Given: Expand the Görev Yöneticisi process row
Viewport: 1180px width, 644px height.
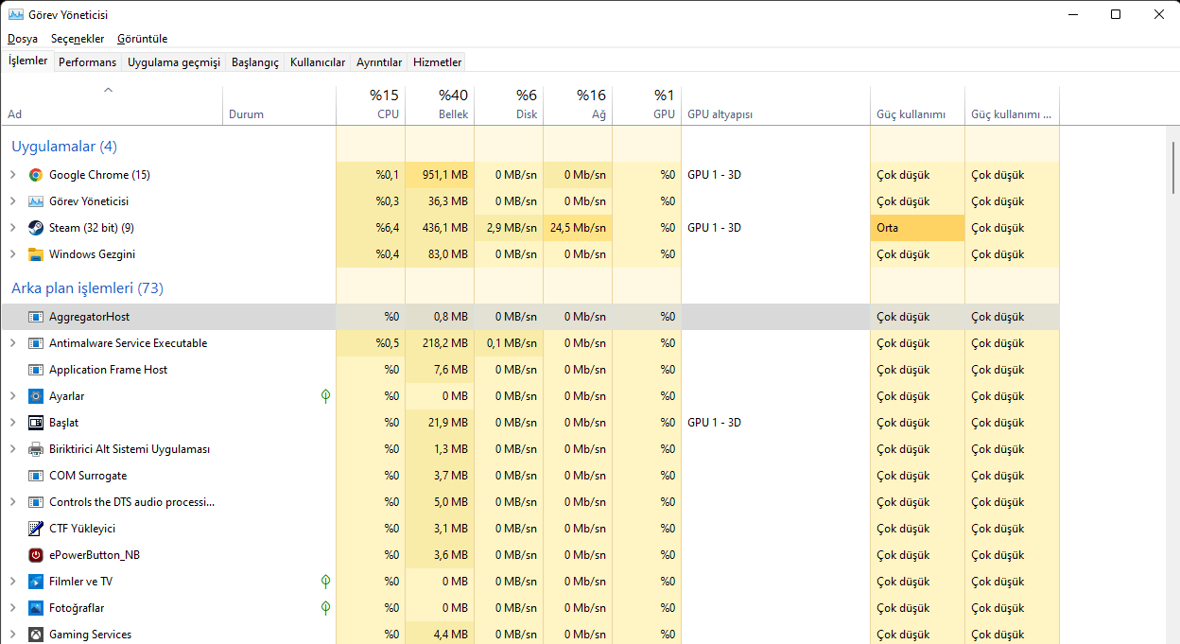Looking at the screenshot, I should point(12,201).
